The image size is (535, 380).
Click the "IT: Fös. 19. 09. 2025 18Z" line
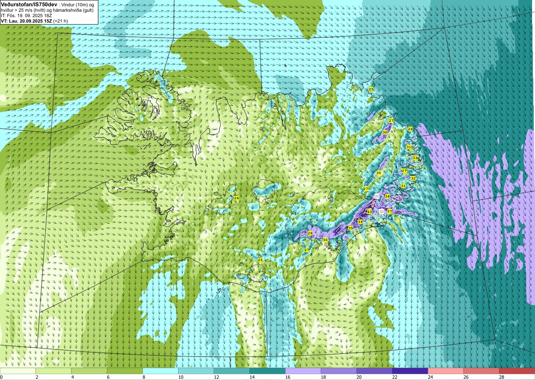[x=26, y=15]
